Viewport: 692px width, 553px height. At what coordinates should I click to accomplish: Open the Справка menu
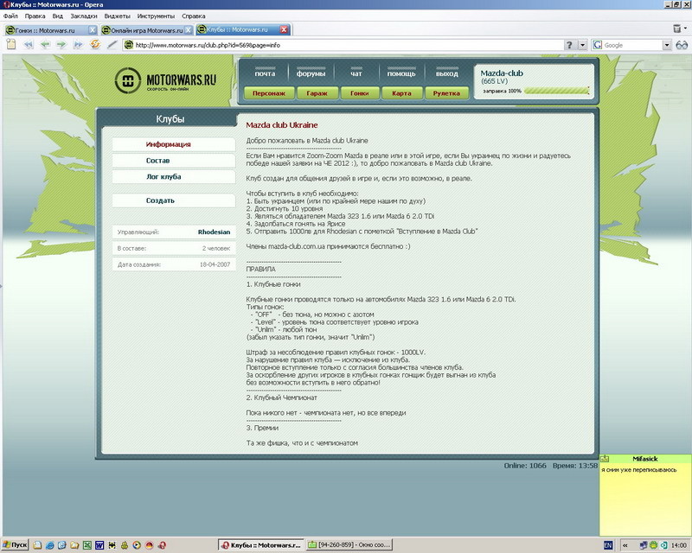193,16
